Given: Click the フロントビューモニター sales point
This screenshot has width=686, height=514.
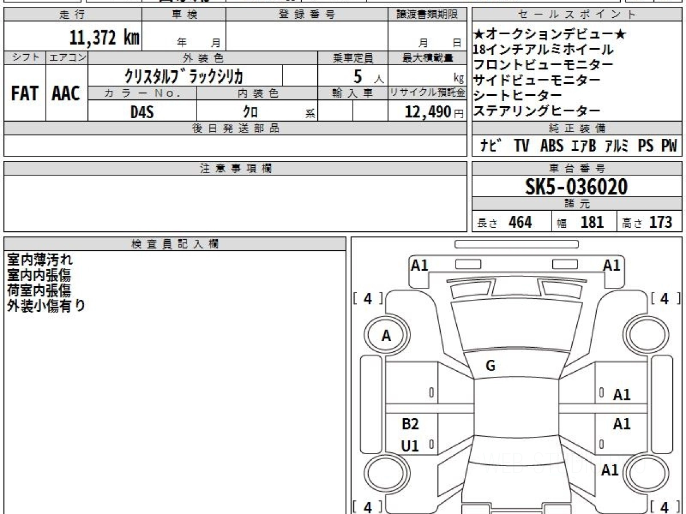Looking at the screenshot, I should pos(543,65).
